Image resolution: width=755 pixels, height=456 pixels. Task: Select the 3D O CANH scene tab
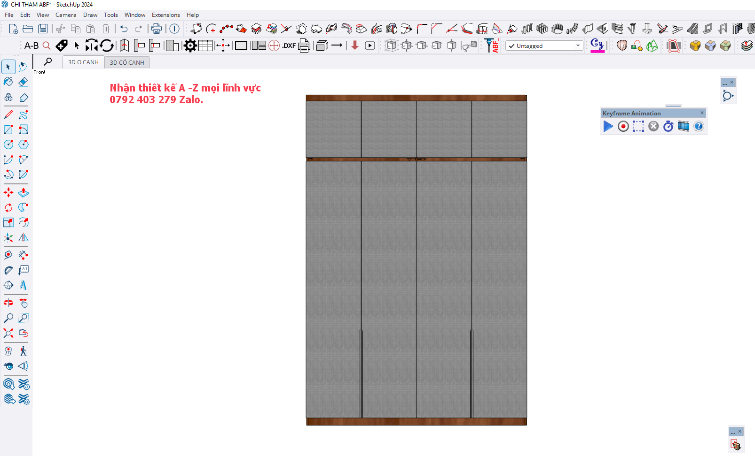pyautogui.click(x=83, y=62)
